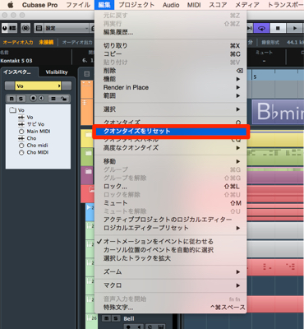The height and width of the screenshot is (329, 304).
Task: Click folder icon on yellow track
Action: tap(88, 135)
